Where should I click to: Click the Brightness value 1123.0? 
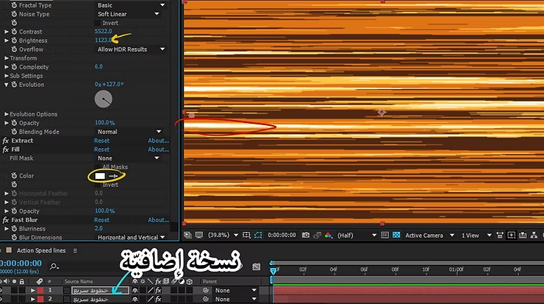pos(103,40)
